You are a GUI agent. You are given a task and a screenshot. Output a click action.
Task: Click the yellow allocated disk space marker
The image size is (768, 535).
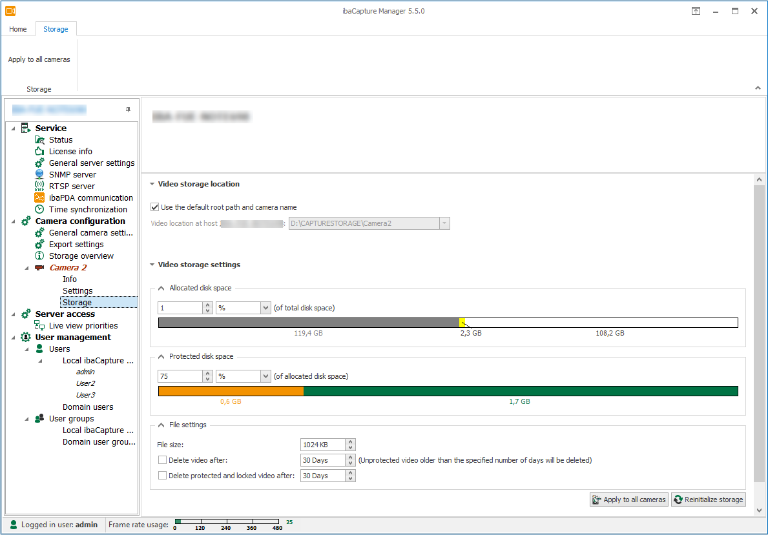pyautogui.click(x=462, y=323)
